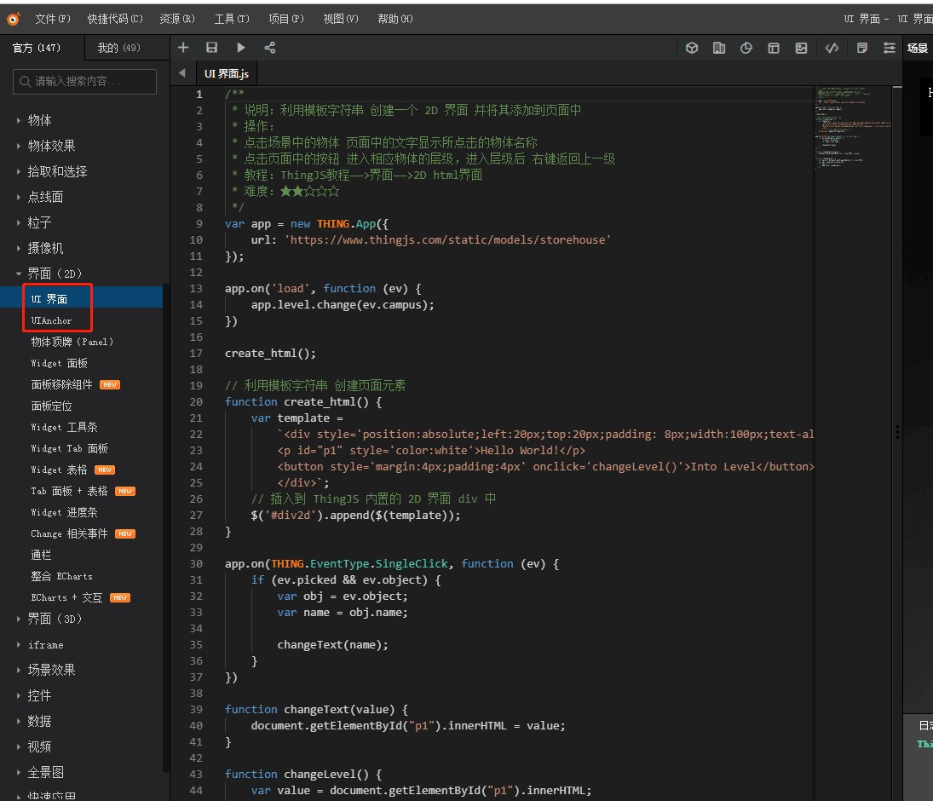Collapse sidebar with left arrow icon
933x801 pixels.
182,73
